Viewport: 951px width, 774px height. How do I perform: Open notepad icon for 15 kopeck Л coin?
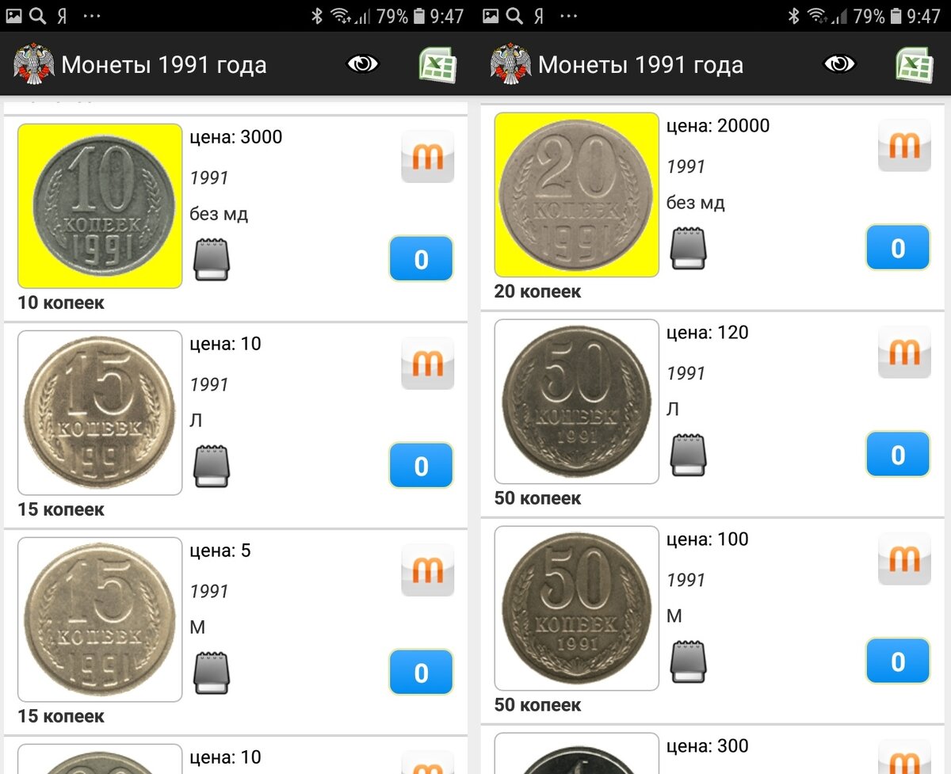(212, 467)
